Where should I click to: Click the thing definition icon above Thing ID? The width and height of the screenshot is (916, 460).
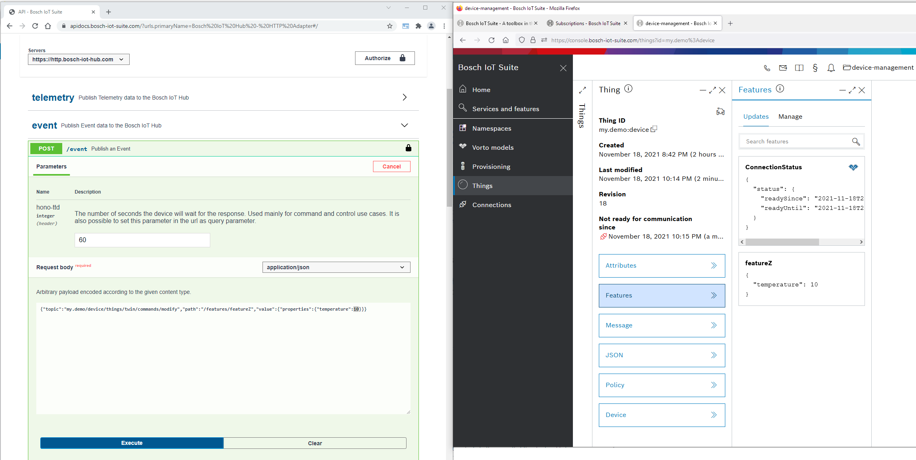pyautogui.click(x=720, y=112)
